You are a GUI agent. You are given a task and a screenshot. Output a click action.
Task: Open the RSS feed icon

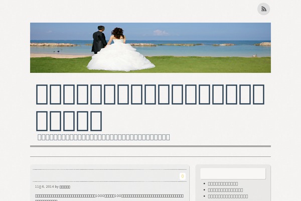pos(263,9)
